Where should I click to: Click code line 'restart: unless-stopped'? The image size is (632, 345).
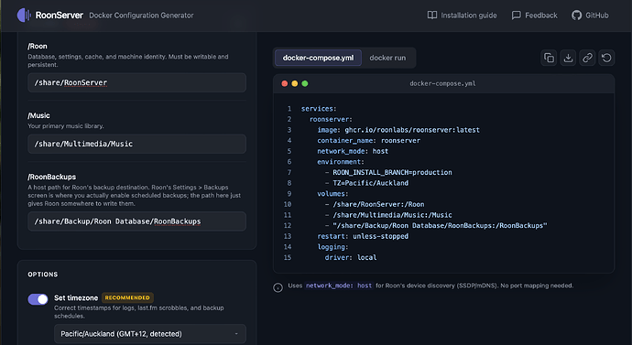point(363,236)
